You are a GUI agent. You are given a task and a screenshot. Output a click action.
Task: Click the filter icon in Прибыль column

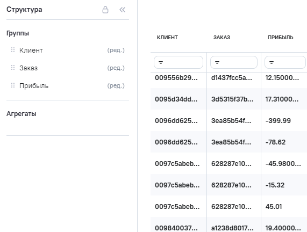click(272, 62)
